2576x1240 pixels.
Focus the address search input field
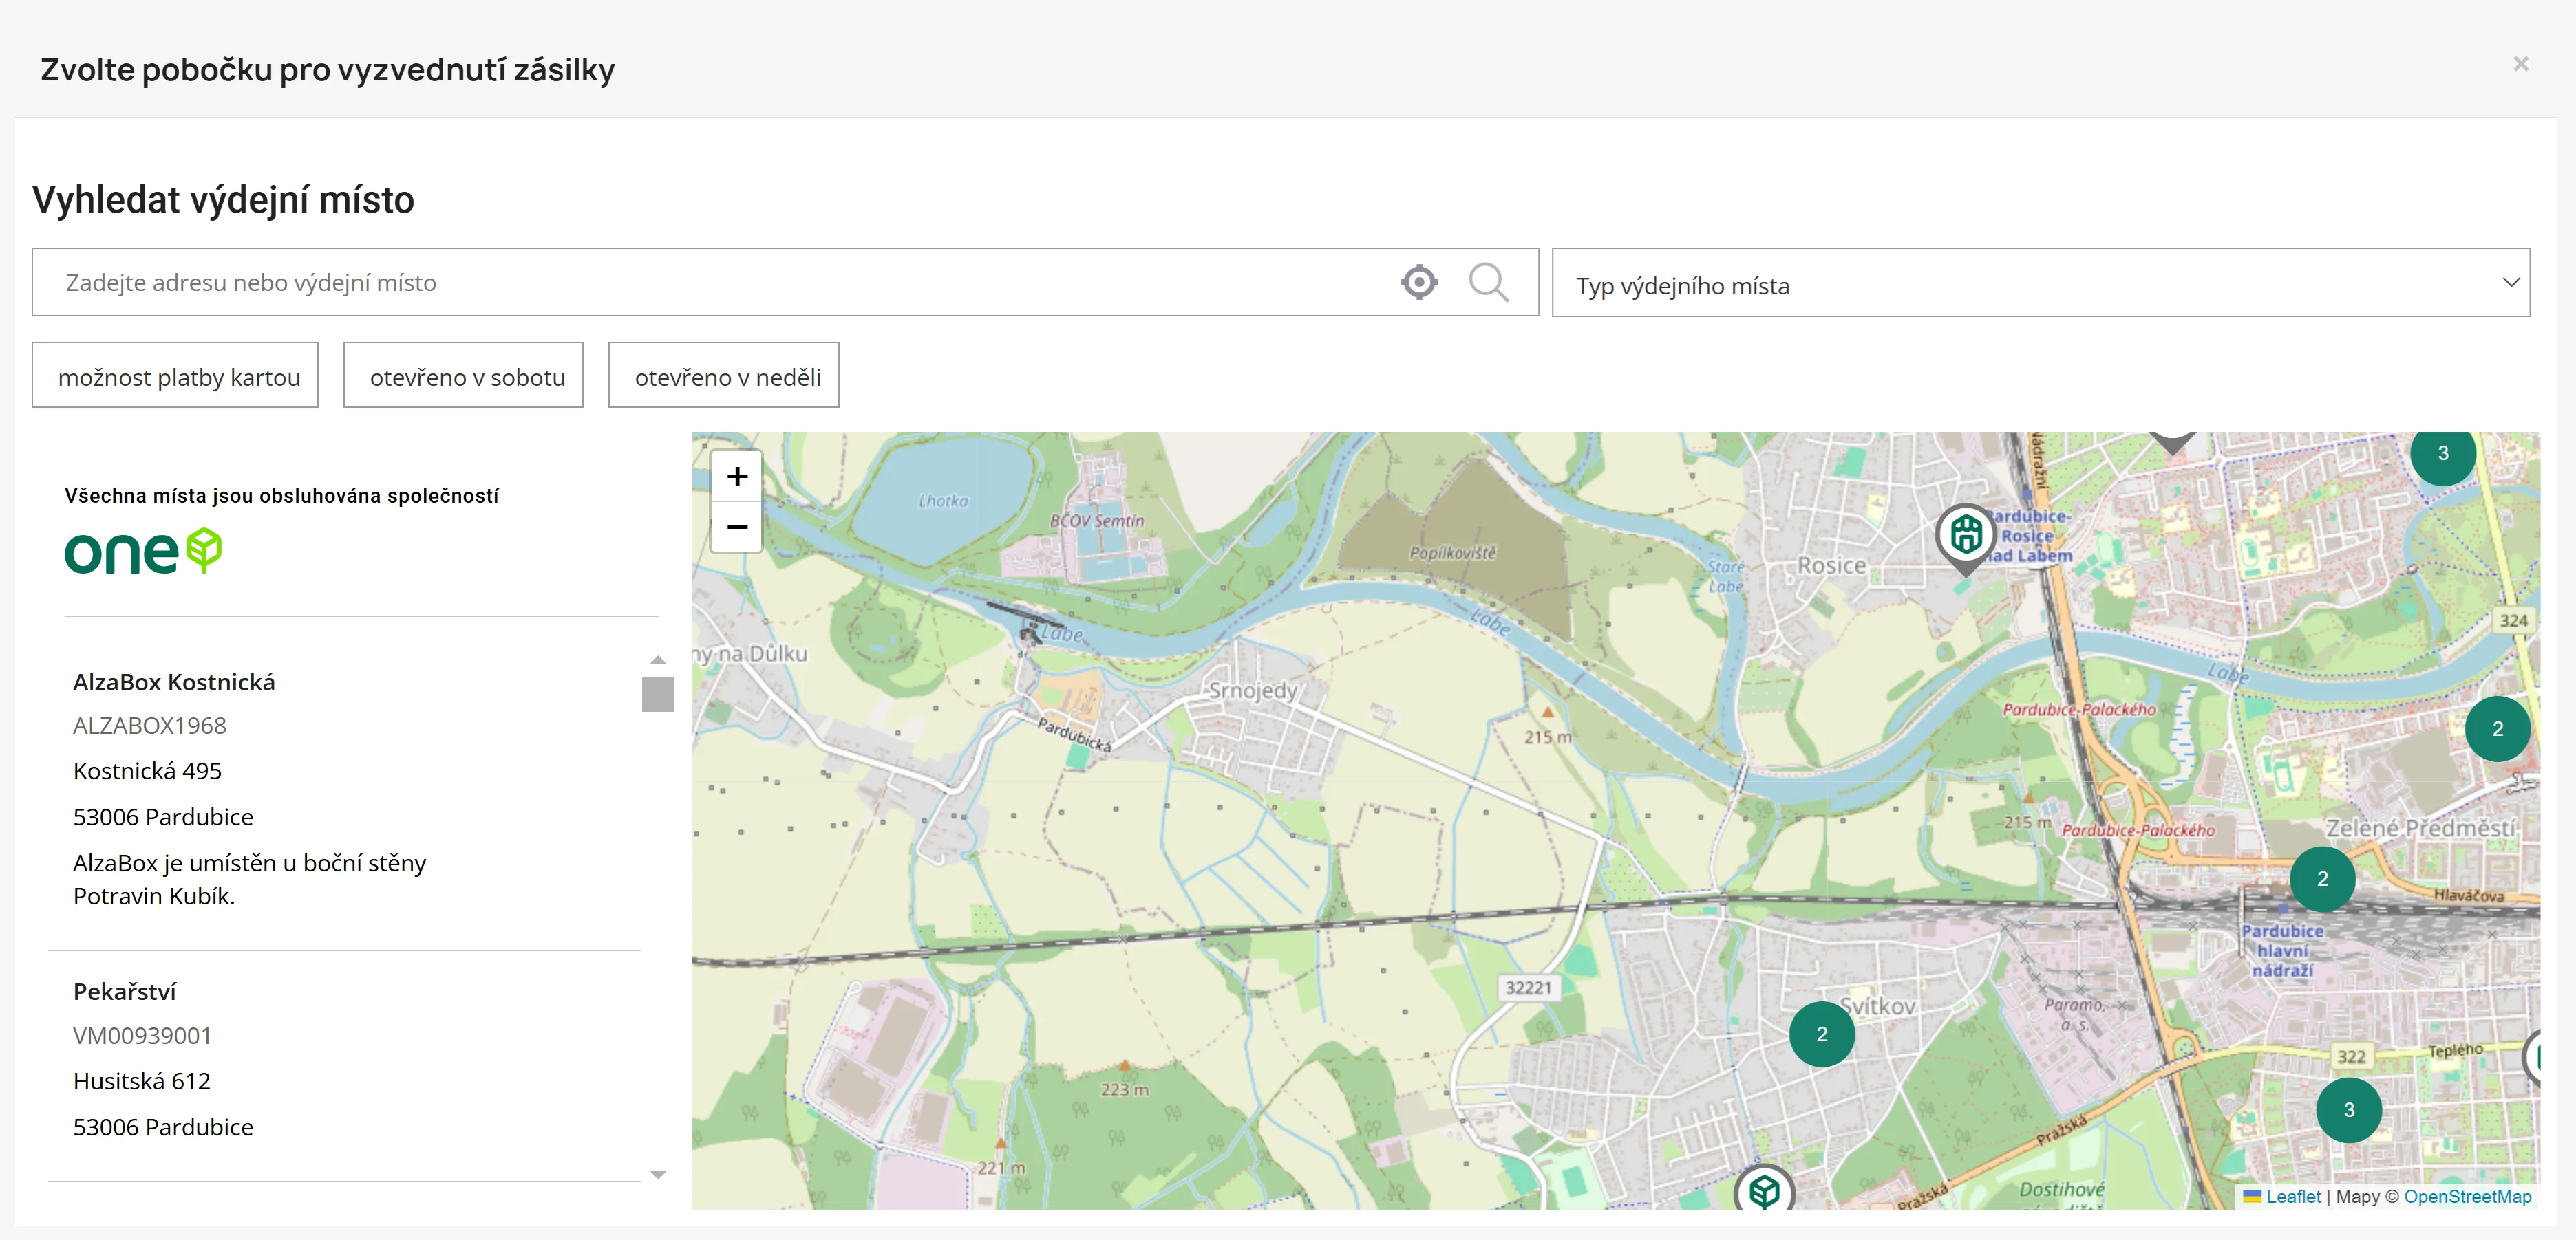700,283
